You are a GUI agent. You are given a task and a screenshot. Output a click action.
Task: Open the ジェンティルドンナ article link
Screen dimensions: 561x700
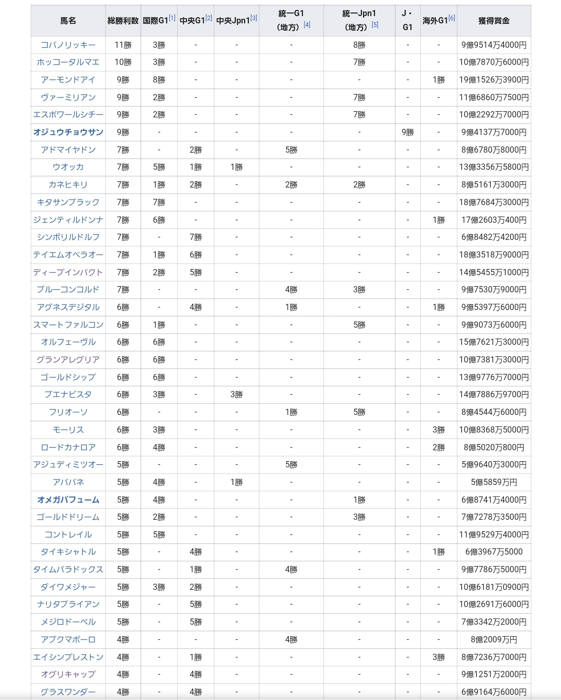68,220
